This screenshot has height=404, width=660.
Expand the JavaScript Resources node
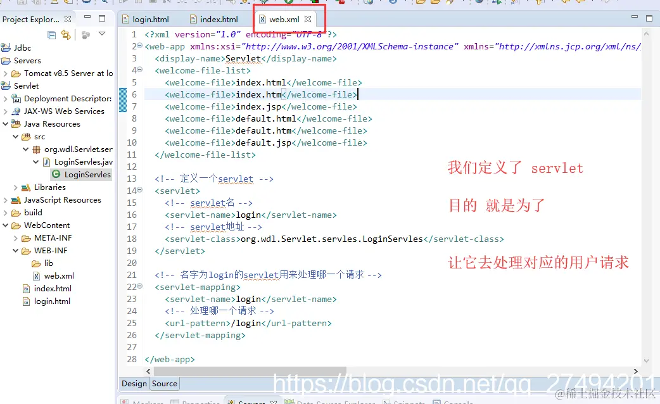point(6,200)
